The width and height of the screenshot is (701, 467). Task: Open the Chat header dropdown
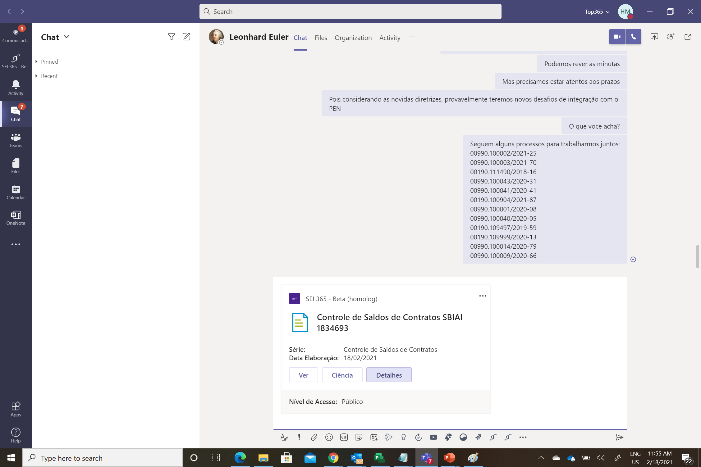66,37
